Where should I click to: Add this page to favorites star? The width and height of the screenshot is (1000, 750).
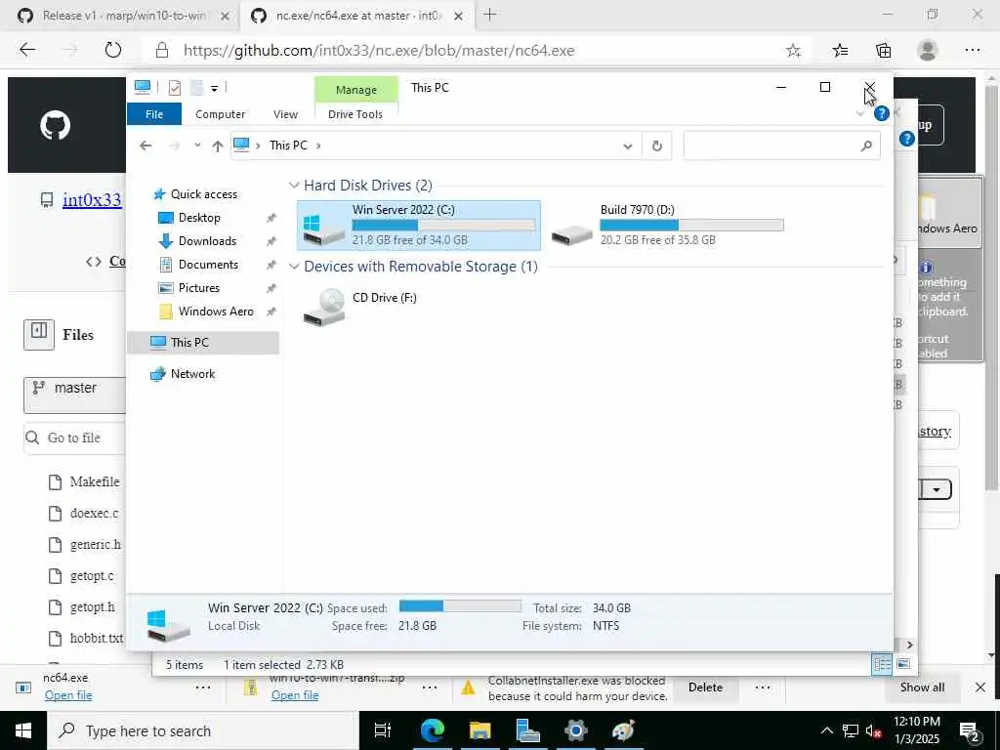point(793,51)
